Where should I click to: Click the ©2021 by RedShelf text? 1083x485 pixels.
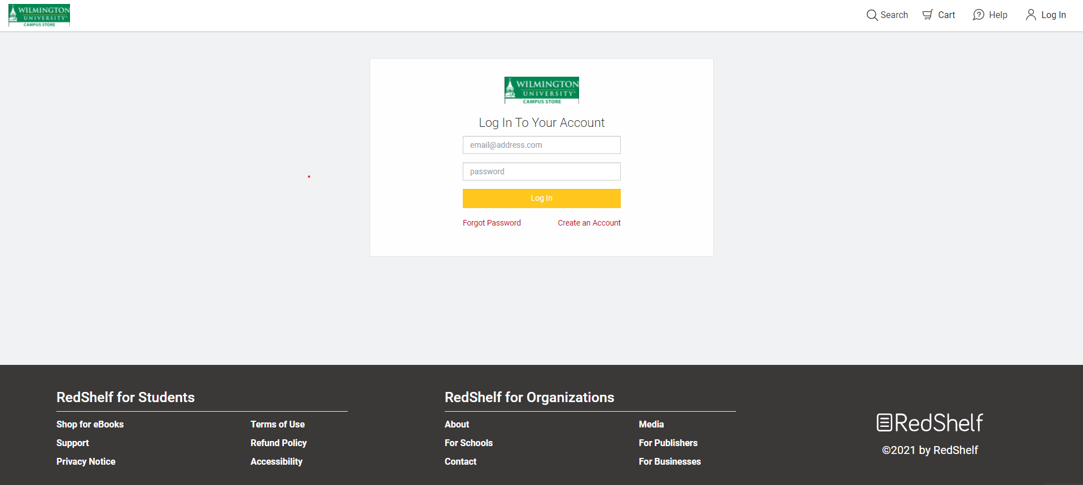[929, 450]
